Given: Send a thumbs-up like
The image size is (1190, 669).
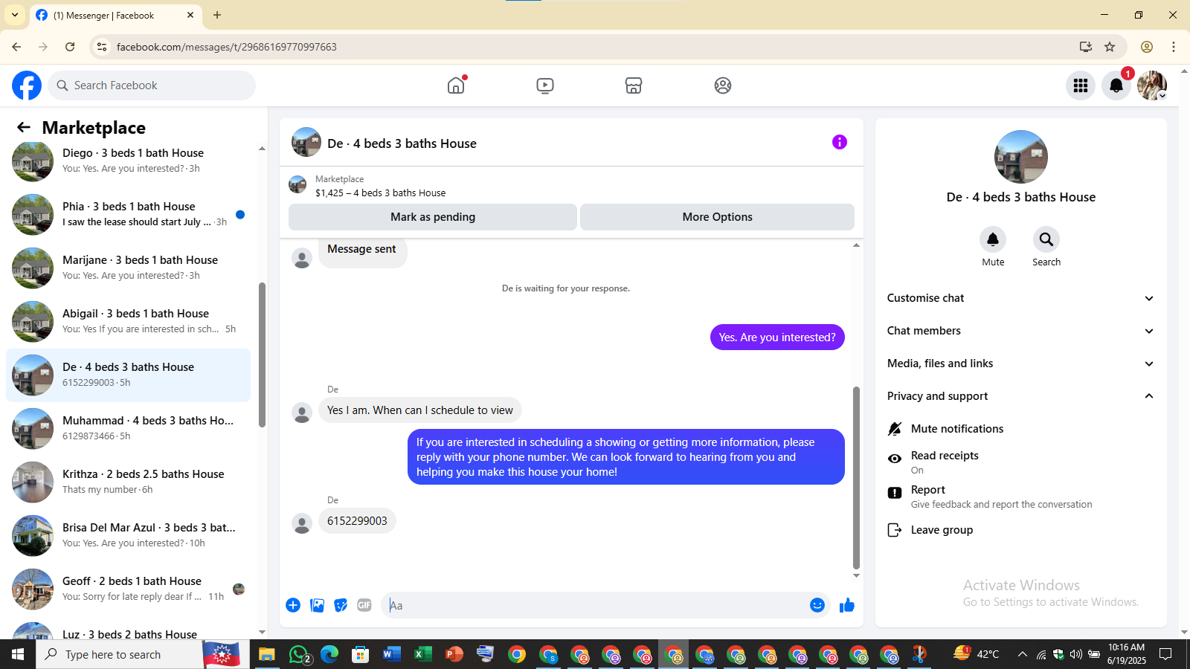Looking at the screenshot, I should tap(847, 605).
